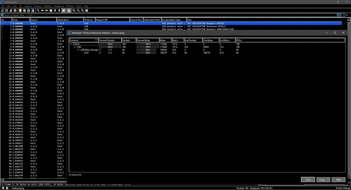The height and width of the screenshot is (190, 351).
Task: Zoom in the main window text
Action: coord(74,11)
